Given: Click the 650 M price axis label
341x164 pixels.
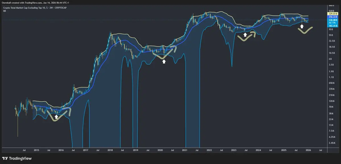Looking at the screenshot, I should pos(331,83).
